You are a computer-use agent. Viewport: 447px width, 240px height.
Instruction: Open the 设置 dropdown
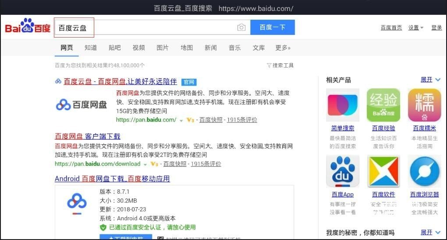(x=415, y=28)
